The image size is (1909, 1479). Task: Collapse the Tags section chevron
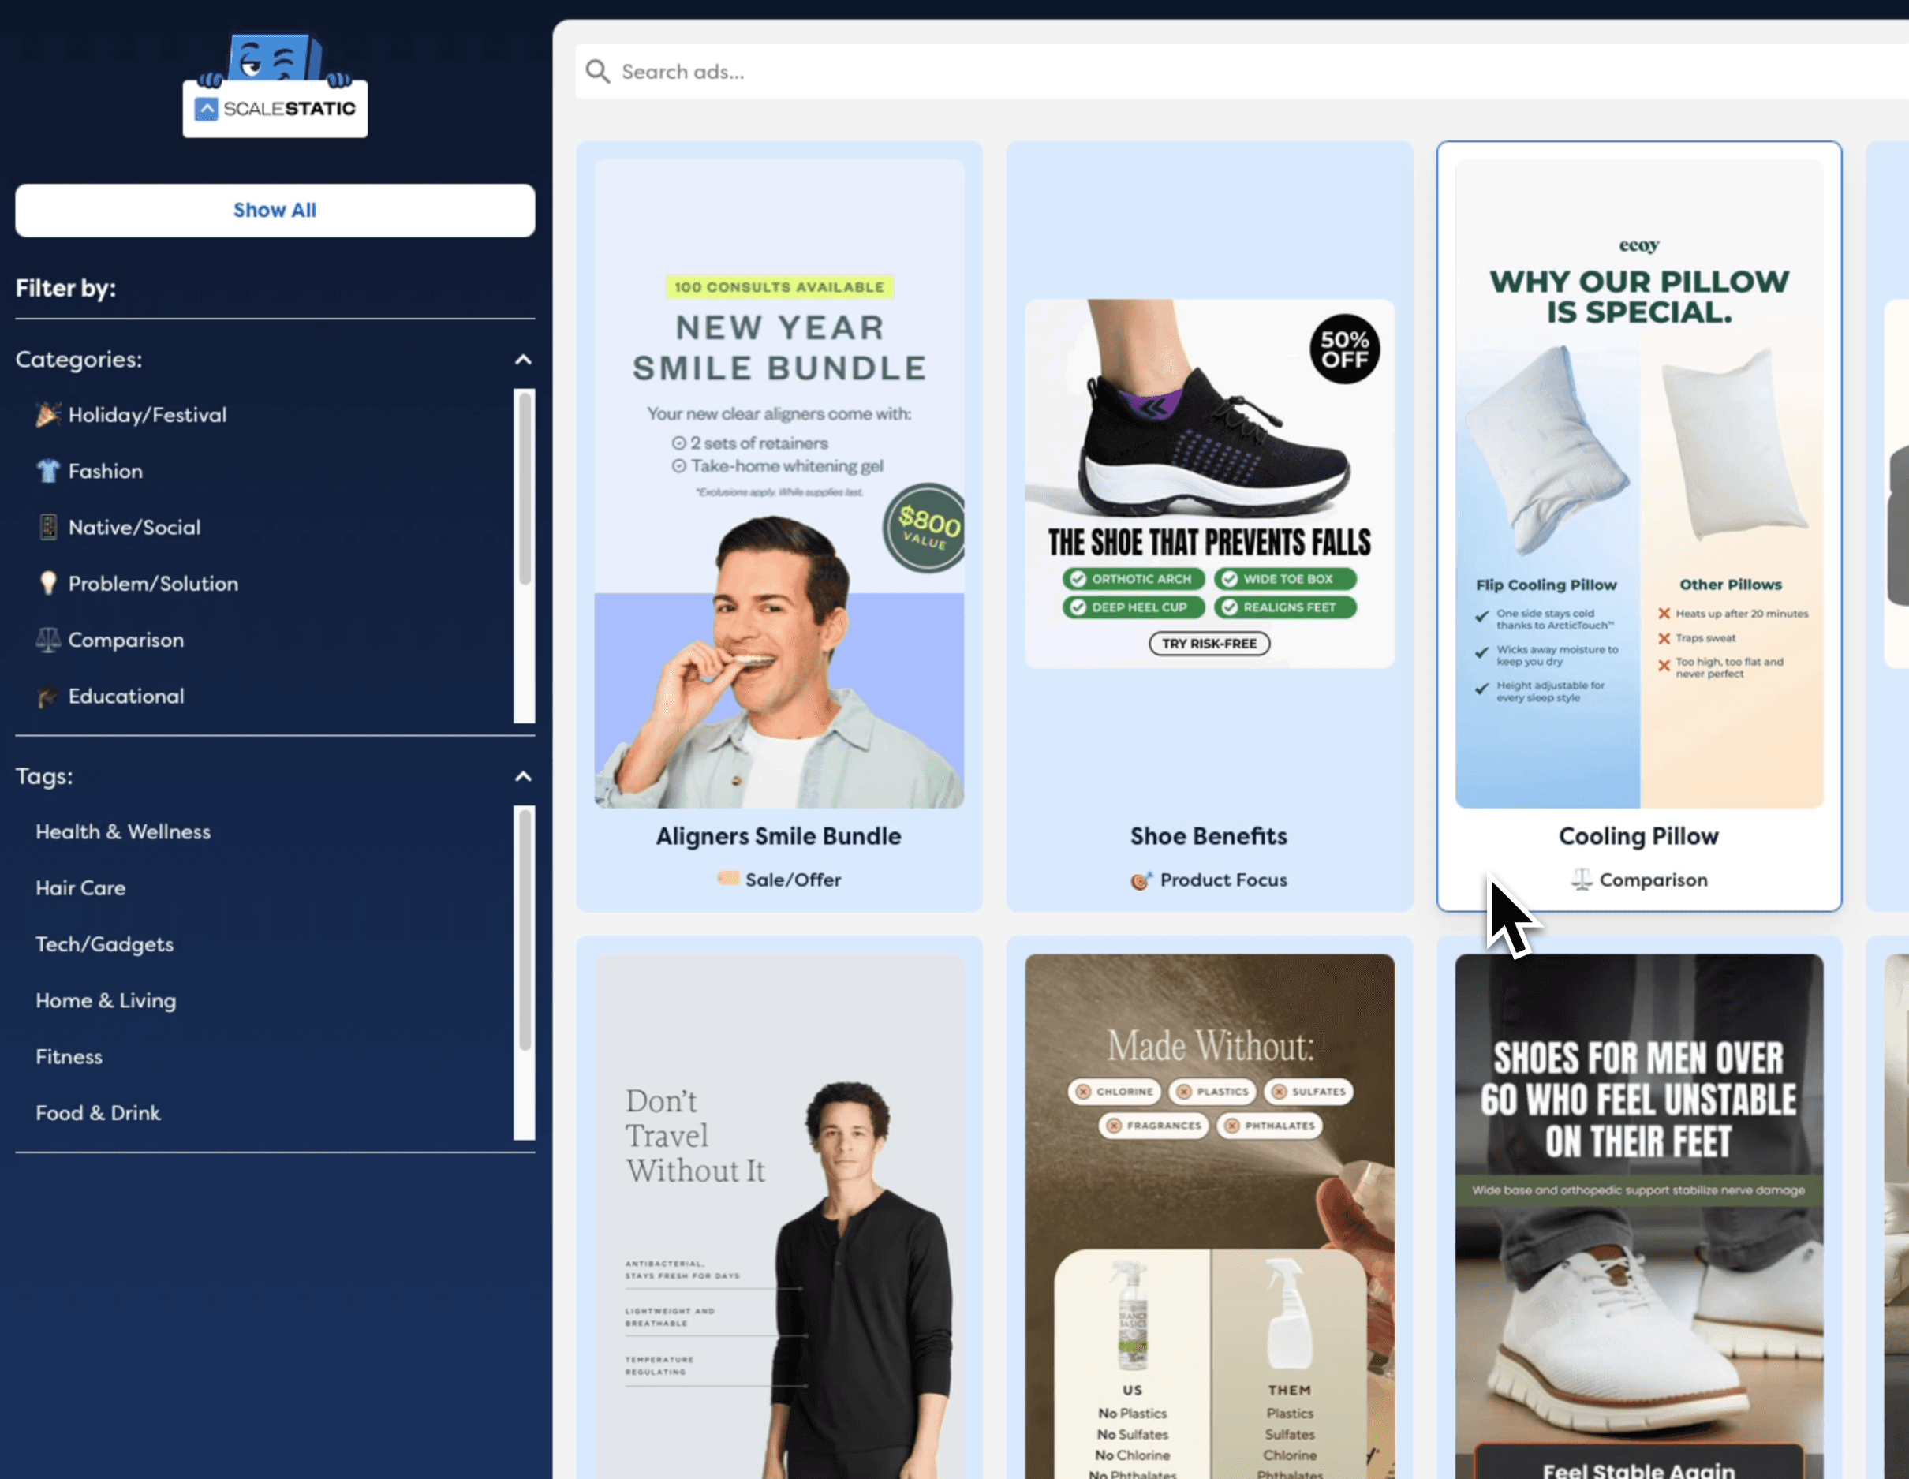point(523,776)
